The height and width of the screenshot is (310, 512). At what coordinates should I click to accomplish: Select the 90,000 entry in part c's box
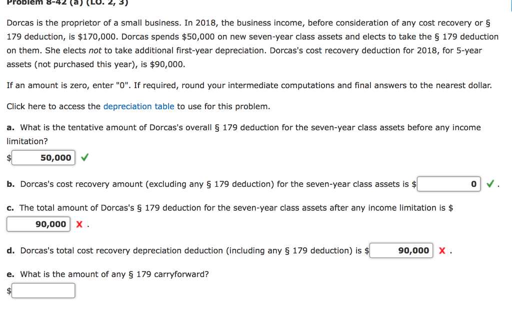click(38, 224)
